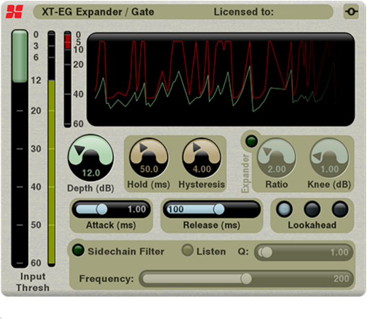Screen dimensions: 367x319
Task: Click the Q value 1.00
Action: pyautogui.click(x=339, y=252)
